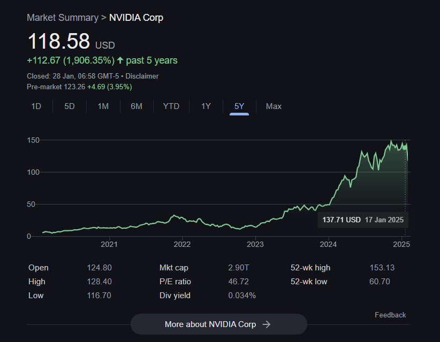Click the NVIDIA Corp title
The height and width of the screenshot is (342, 440).
point(136,18)
